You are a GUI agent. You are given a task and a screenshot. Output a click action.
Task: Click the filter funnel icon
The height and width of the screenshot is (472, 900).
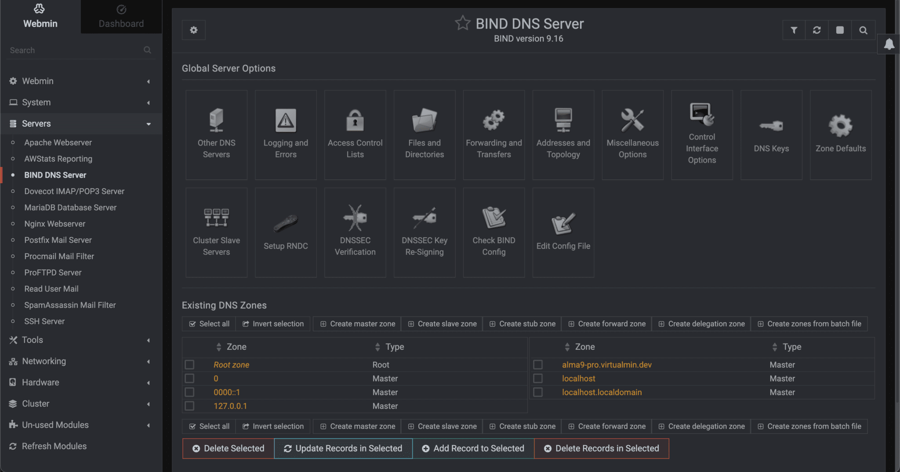point(794,30)
